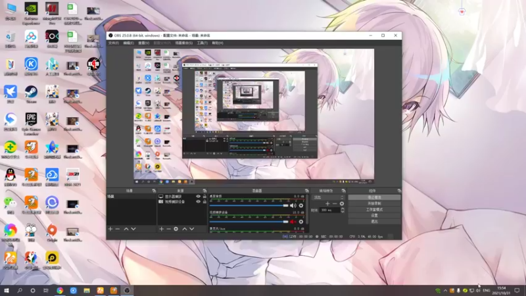This screenshot has width=526, height=296.
Task: Undock the Scene Transitions panel
Action: (x=343, y=191)
